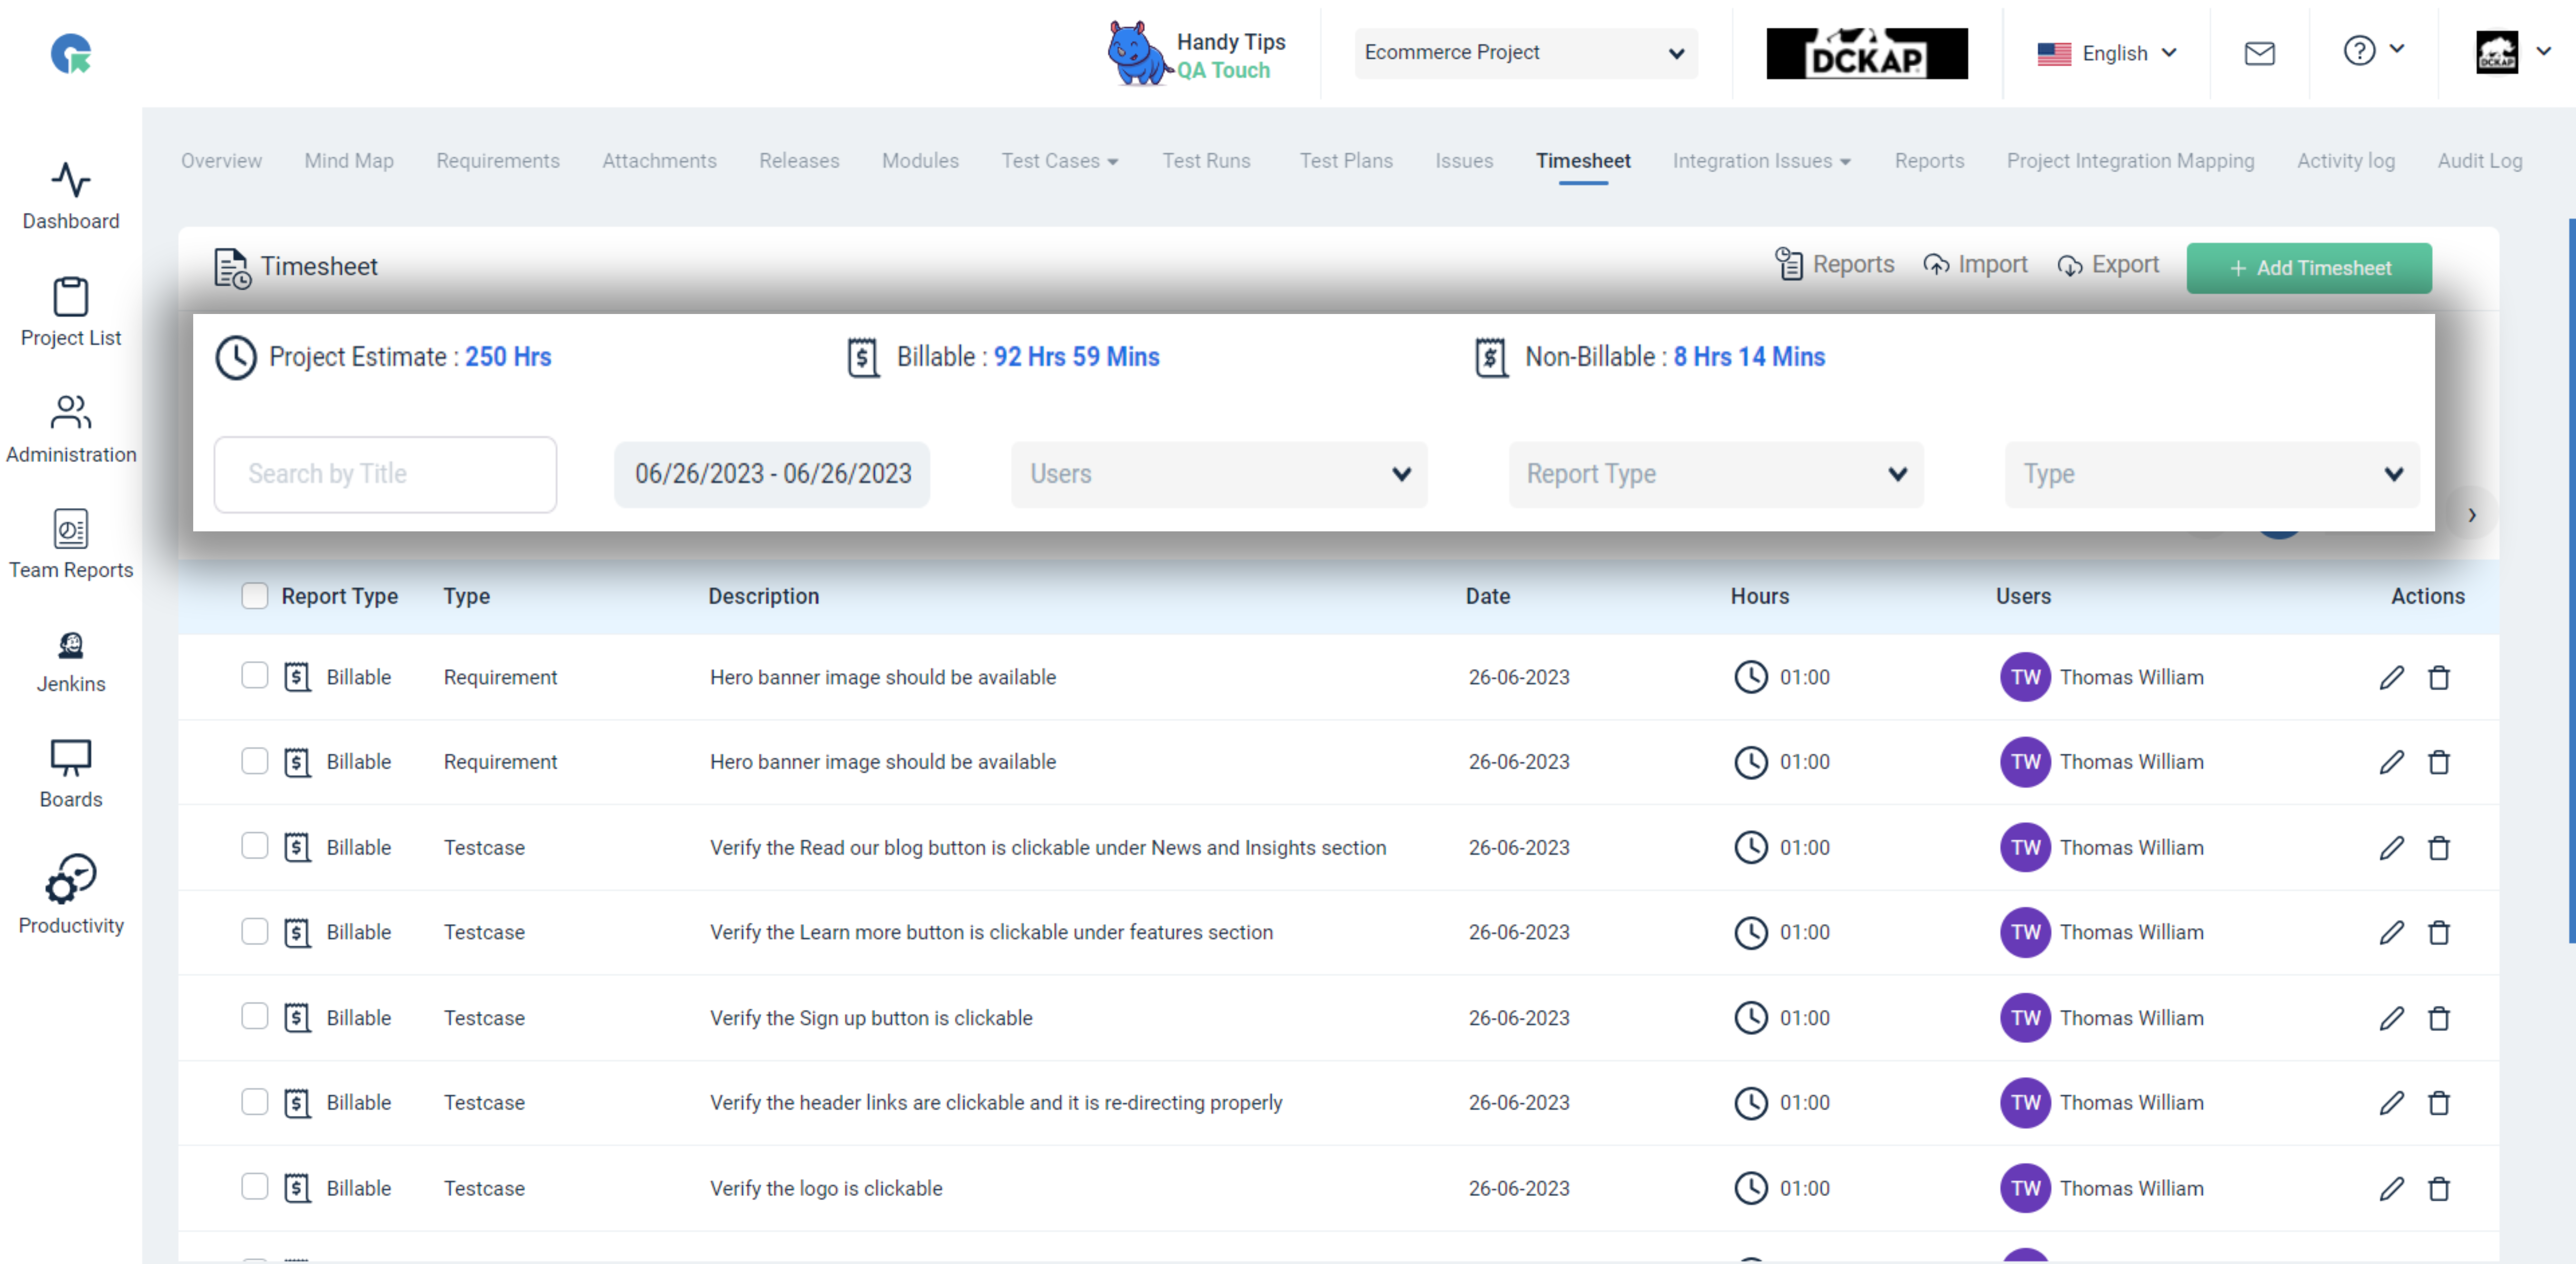Go to the Requirements tab

pyautogui.click(x=498, y=161)
